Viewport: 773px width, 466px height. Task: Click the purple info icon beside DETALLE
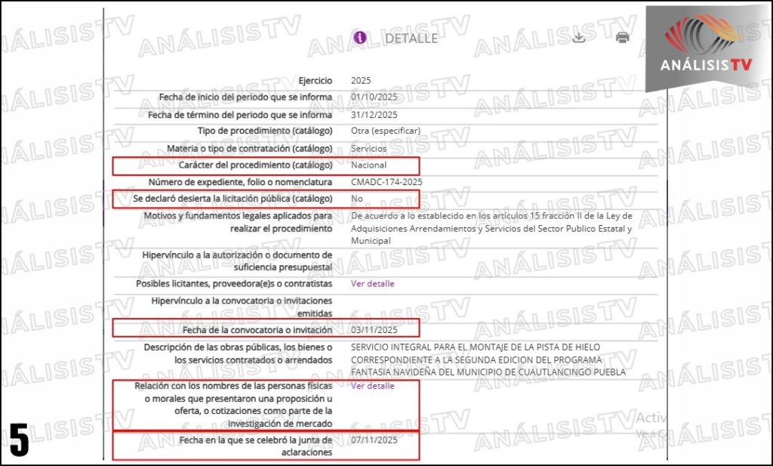[x=360, y=38]
